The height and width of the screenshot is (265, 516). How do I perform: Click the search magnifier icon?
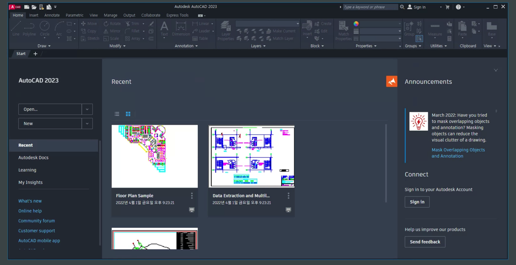(402, 7)
